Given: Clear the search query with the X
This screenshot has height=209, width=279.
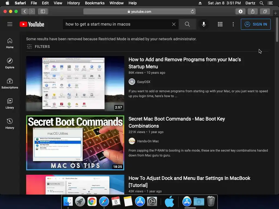Looking at the screenshot, I should tap(174, 24).
